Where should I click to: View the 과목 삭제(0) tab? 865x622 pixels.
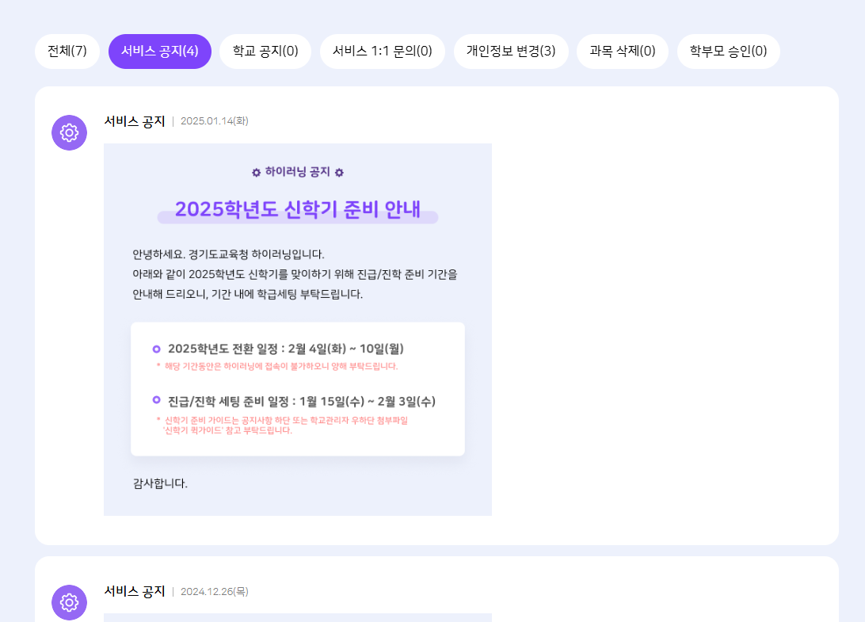(623, 52)
